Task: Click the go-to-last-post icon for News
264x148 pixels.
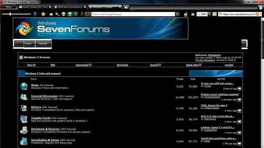Action: click(239, 89)
